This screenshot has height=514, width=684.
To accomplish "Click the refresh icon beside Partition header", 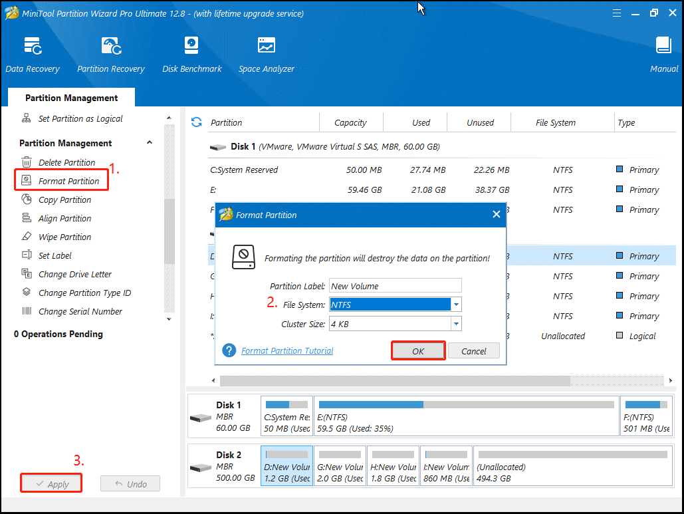I will (x=196, y=122).
